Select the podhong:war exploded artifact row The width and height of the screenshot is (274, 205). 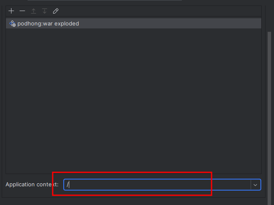point(133,23)
